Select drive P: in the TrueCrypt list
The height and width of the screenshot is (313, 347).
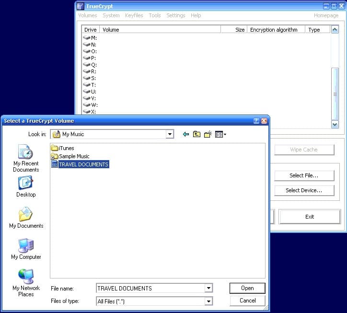90,58
